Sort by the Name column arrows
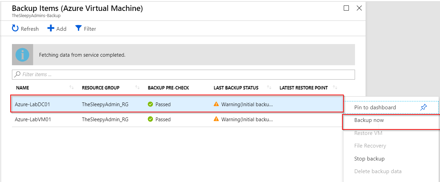440x182 pixels. (x=71, y=88)
